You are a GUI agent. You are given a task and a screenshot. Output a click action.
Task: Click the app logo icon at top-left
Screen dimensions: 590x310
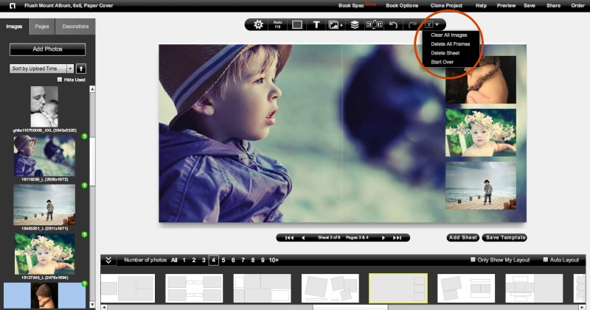pos(13,6)
